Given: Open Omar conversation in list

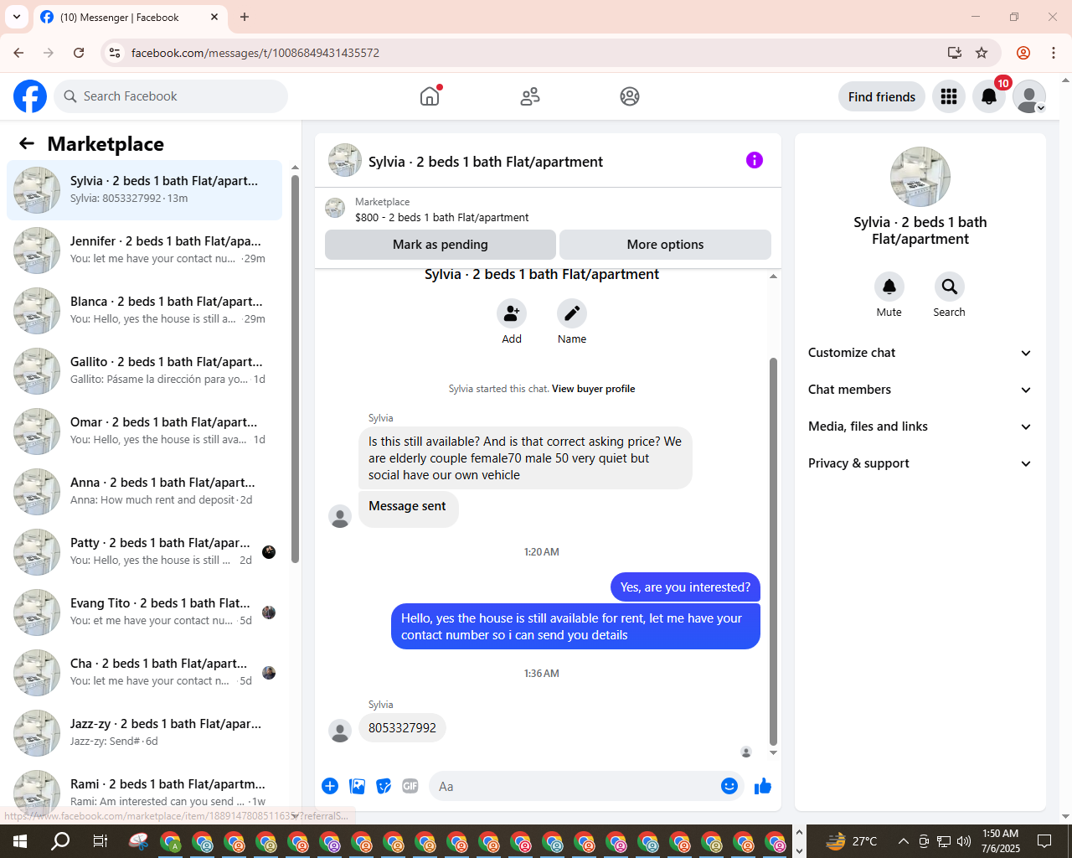Looking at the screenshot, I should tap(144, 432).
